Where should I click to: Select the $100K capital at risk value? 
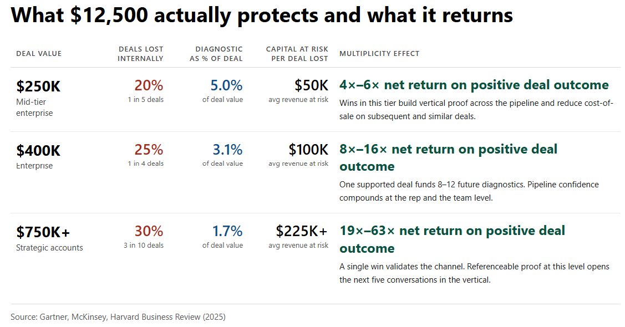point(308,150)
